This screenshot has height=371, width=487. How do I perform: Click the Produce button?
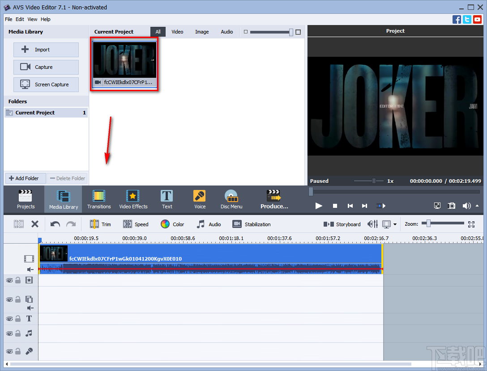pos(274,199)
